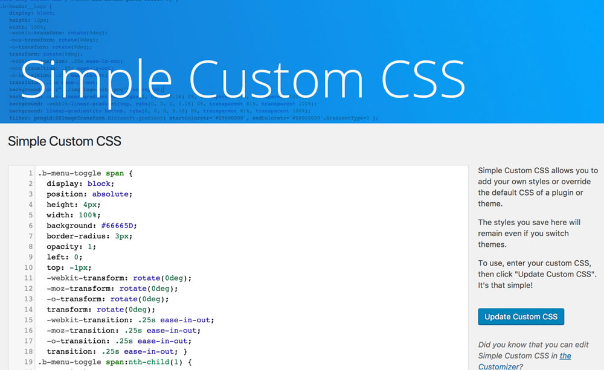Click gutter line number 15
Screen dimensions: 604x370
pyautogui.click(x=28, y=320)
